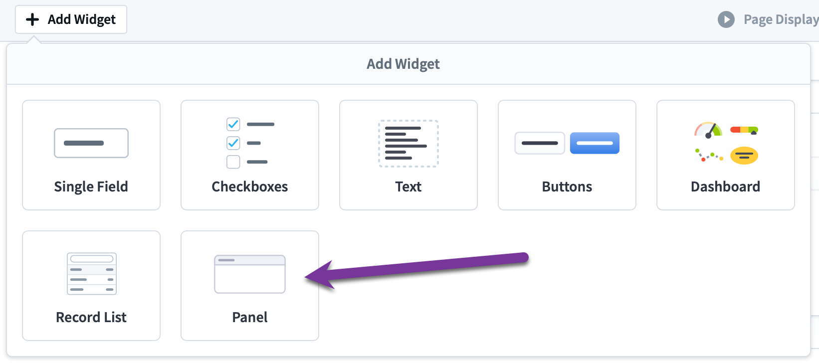
Task: Click the blue button in Buttons icon
Action: click(x=595, y=143)
